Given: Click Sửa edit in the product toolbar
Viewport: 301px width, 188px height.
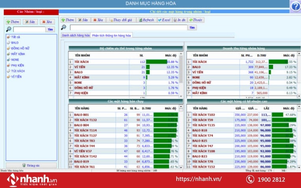Looking at the screenshot, I should point(83,20).
